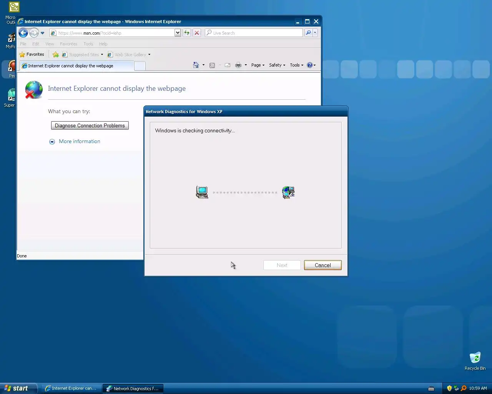Open the recent pages dropdown arrow
Viewport: 492px width, 394px height.
click(42, 33)
